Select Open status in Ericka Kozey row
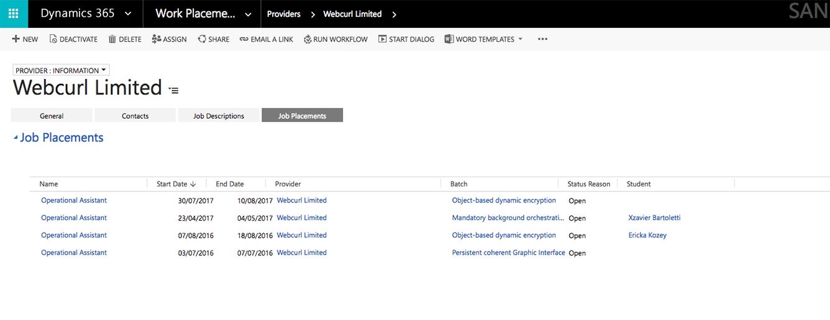The height and width of the screenshot is (320, 830). pyautogui.click(x=577, y=235)
